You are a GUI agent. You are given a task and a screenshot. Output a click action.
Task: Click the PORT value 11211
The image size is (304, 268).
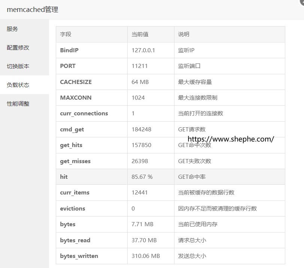click(140, 66)
